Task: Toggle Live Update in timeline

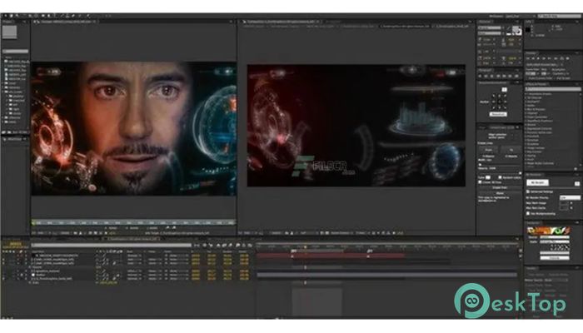Action: (x=205, y=246)
